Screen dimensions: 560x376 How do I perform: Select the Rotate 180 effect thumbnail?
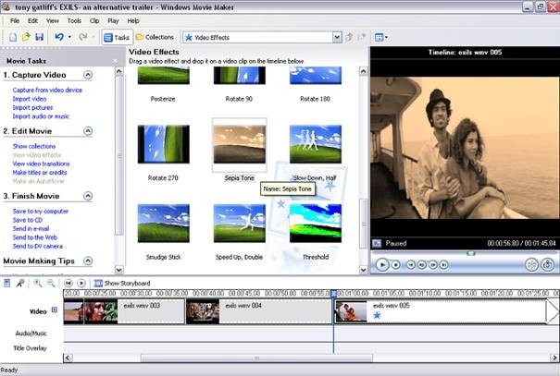[316, 75]
